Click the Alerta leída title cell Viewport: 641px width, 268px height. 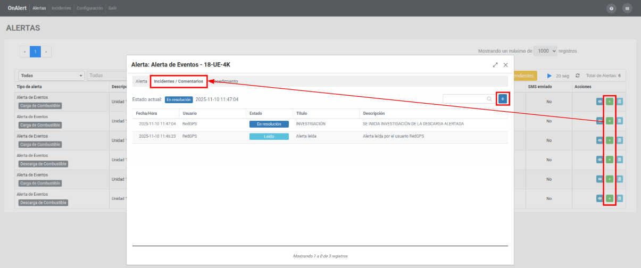coord(307,137)
